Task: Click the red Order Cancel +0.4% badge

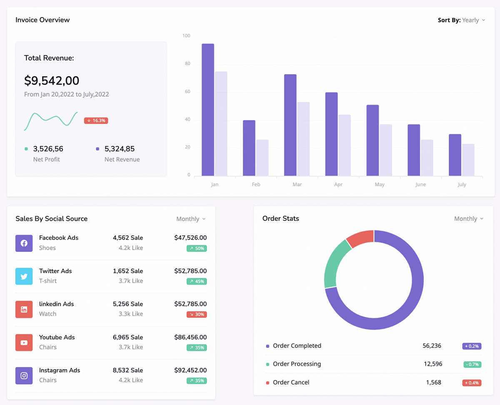Action: 472,382
